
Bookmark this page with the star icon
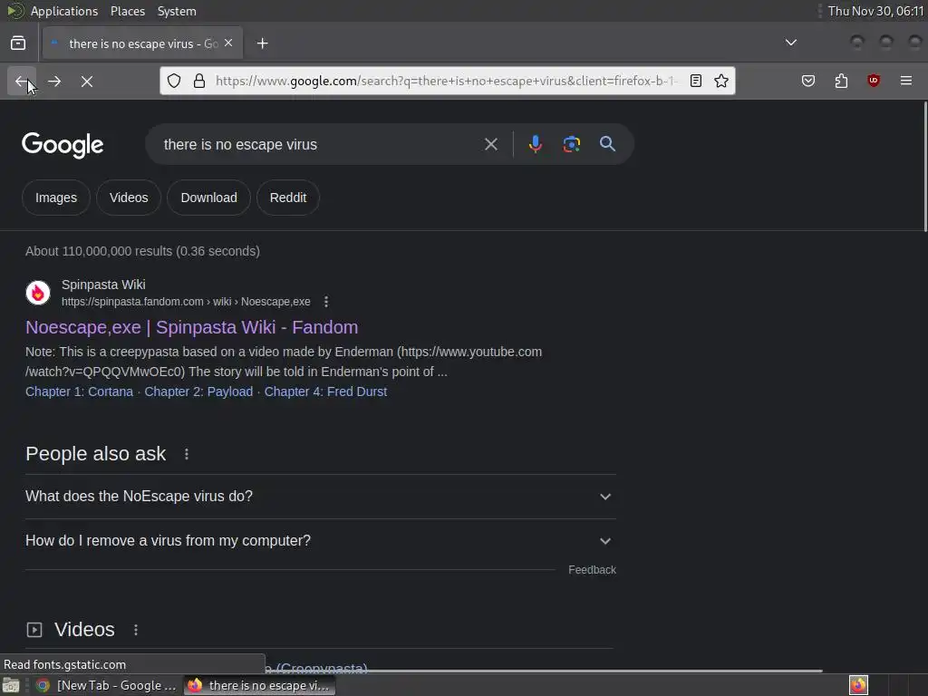tap(720, 81)
